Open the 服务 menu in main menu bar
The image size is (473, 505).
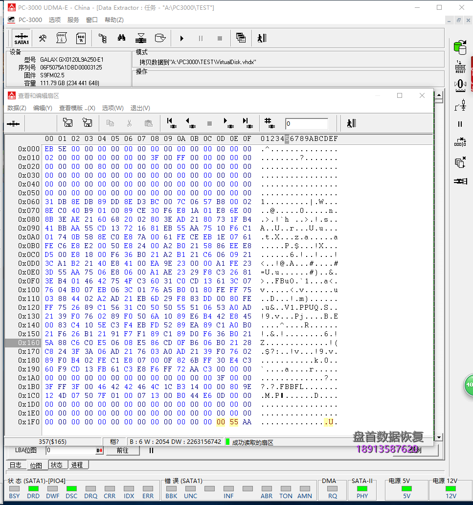tap(73, 20)
